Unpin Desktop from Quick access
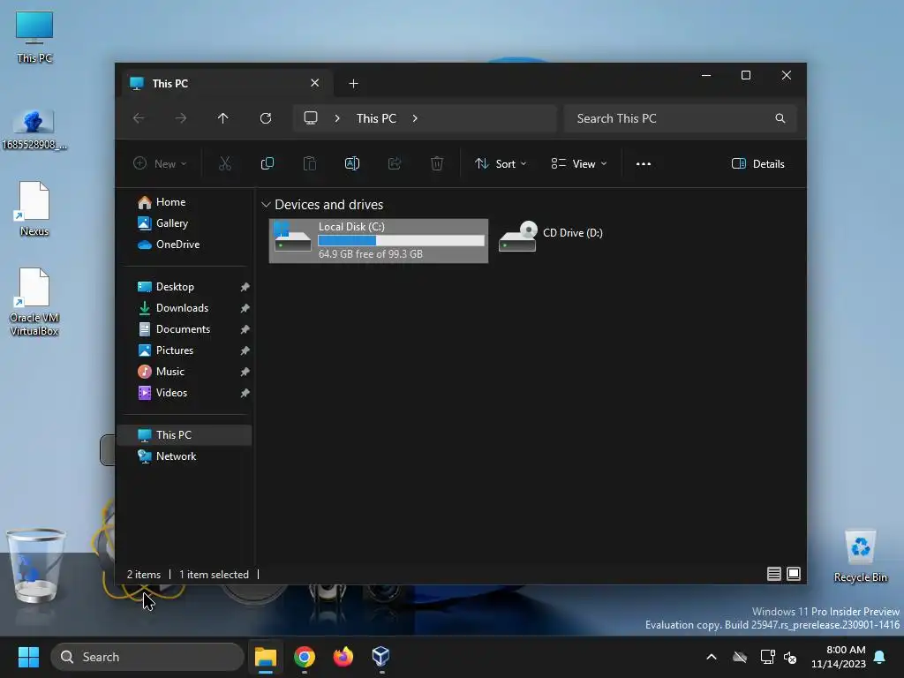The width and height of the screenshot is (904, 678). 245,287
